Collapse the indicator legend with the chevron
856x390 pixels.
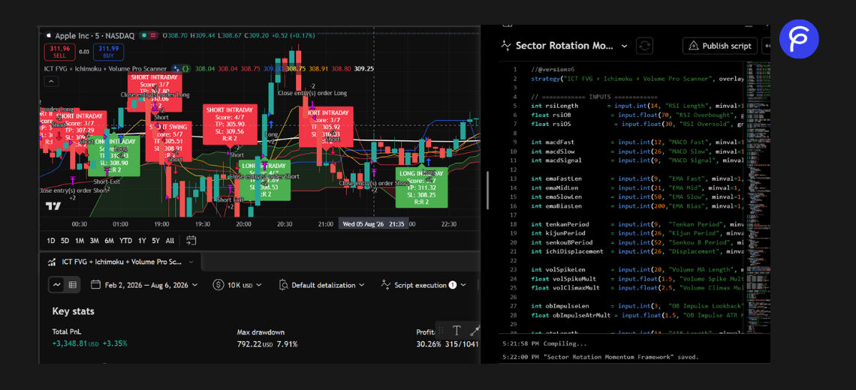[x=50, y=81]
